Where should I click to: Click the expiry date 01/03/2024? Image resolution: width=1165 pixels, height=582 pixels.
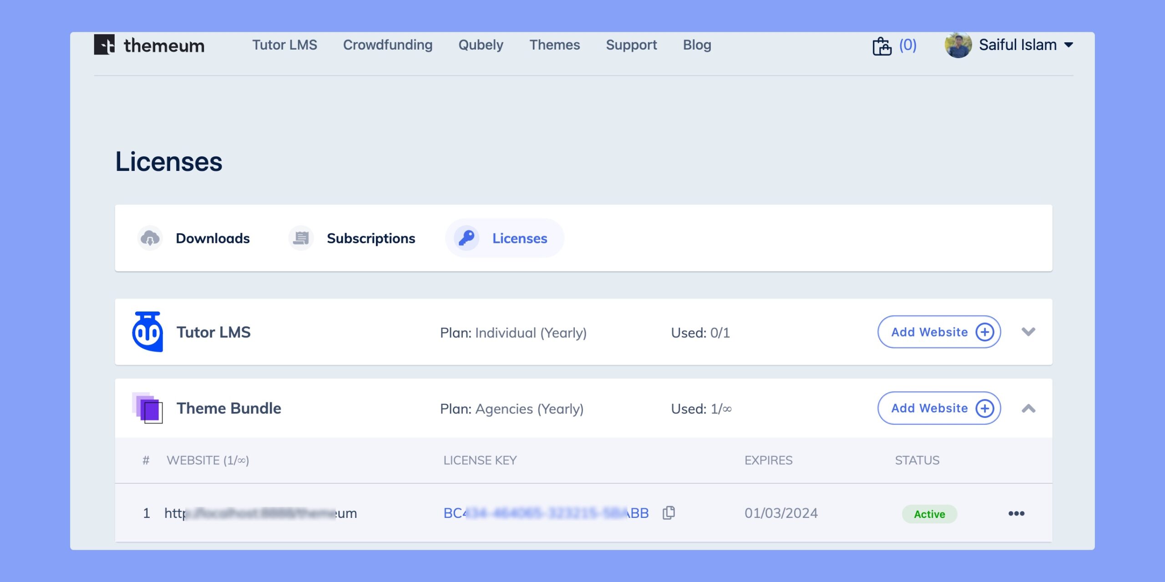[x=781, y=513]
